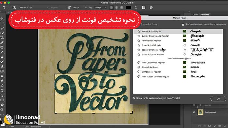Image resolution: width=228 pixels, height=128 pixels.
Task: Select the Eraser tool
Action: (2, 66)
